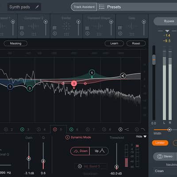This screenshot has height=177, width=177.
Task: Select the high shelf EQ node
Action: 123,76
